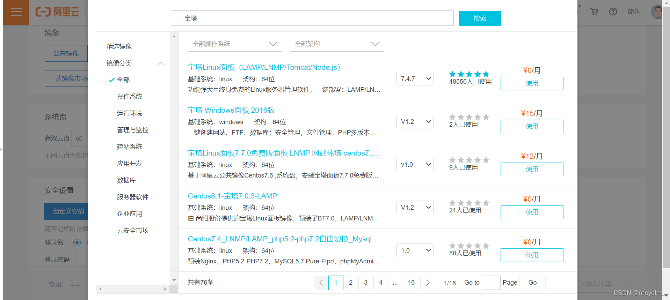The height and width of the screenshot is (300, 670).
Task: Switch language via 简体 link
Action: 634,12
